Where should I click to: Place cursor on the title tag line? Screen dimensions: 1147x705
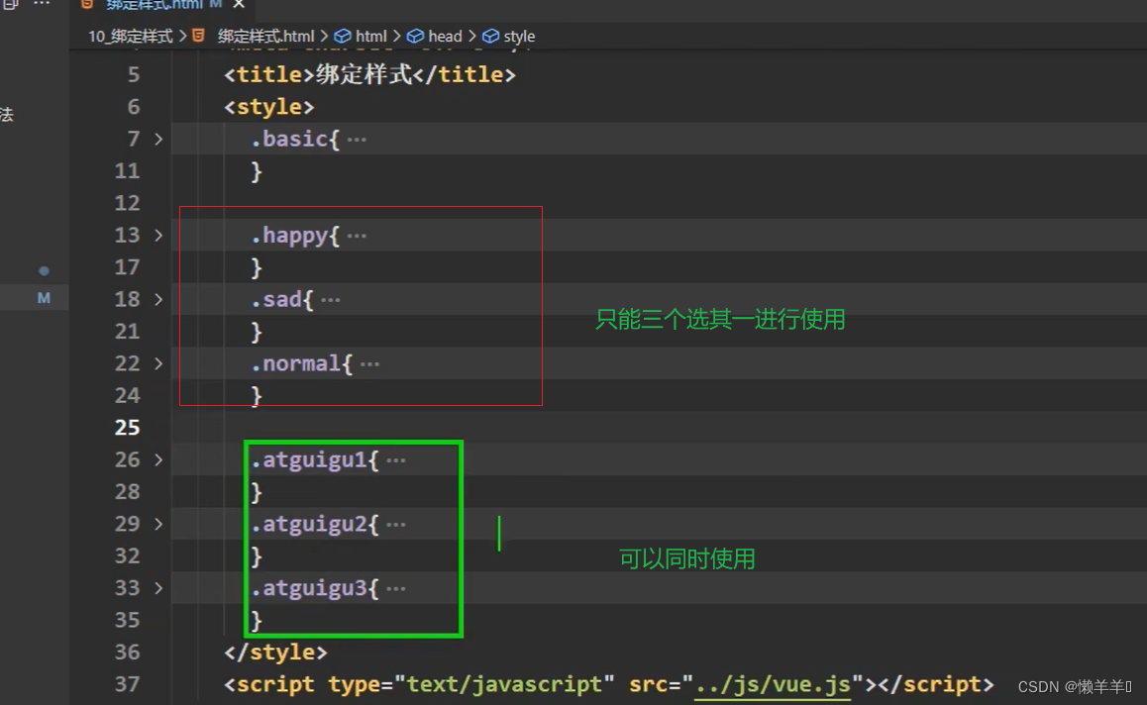pos(369,74)
